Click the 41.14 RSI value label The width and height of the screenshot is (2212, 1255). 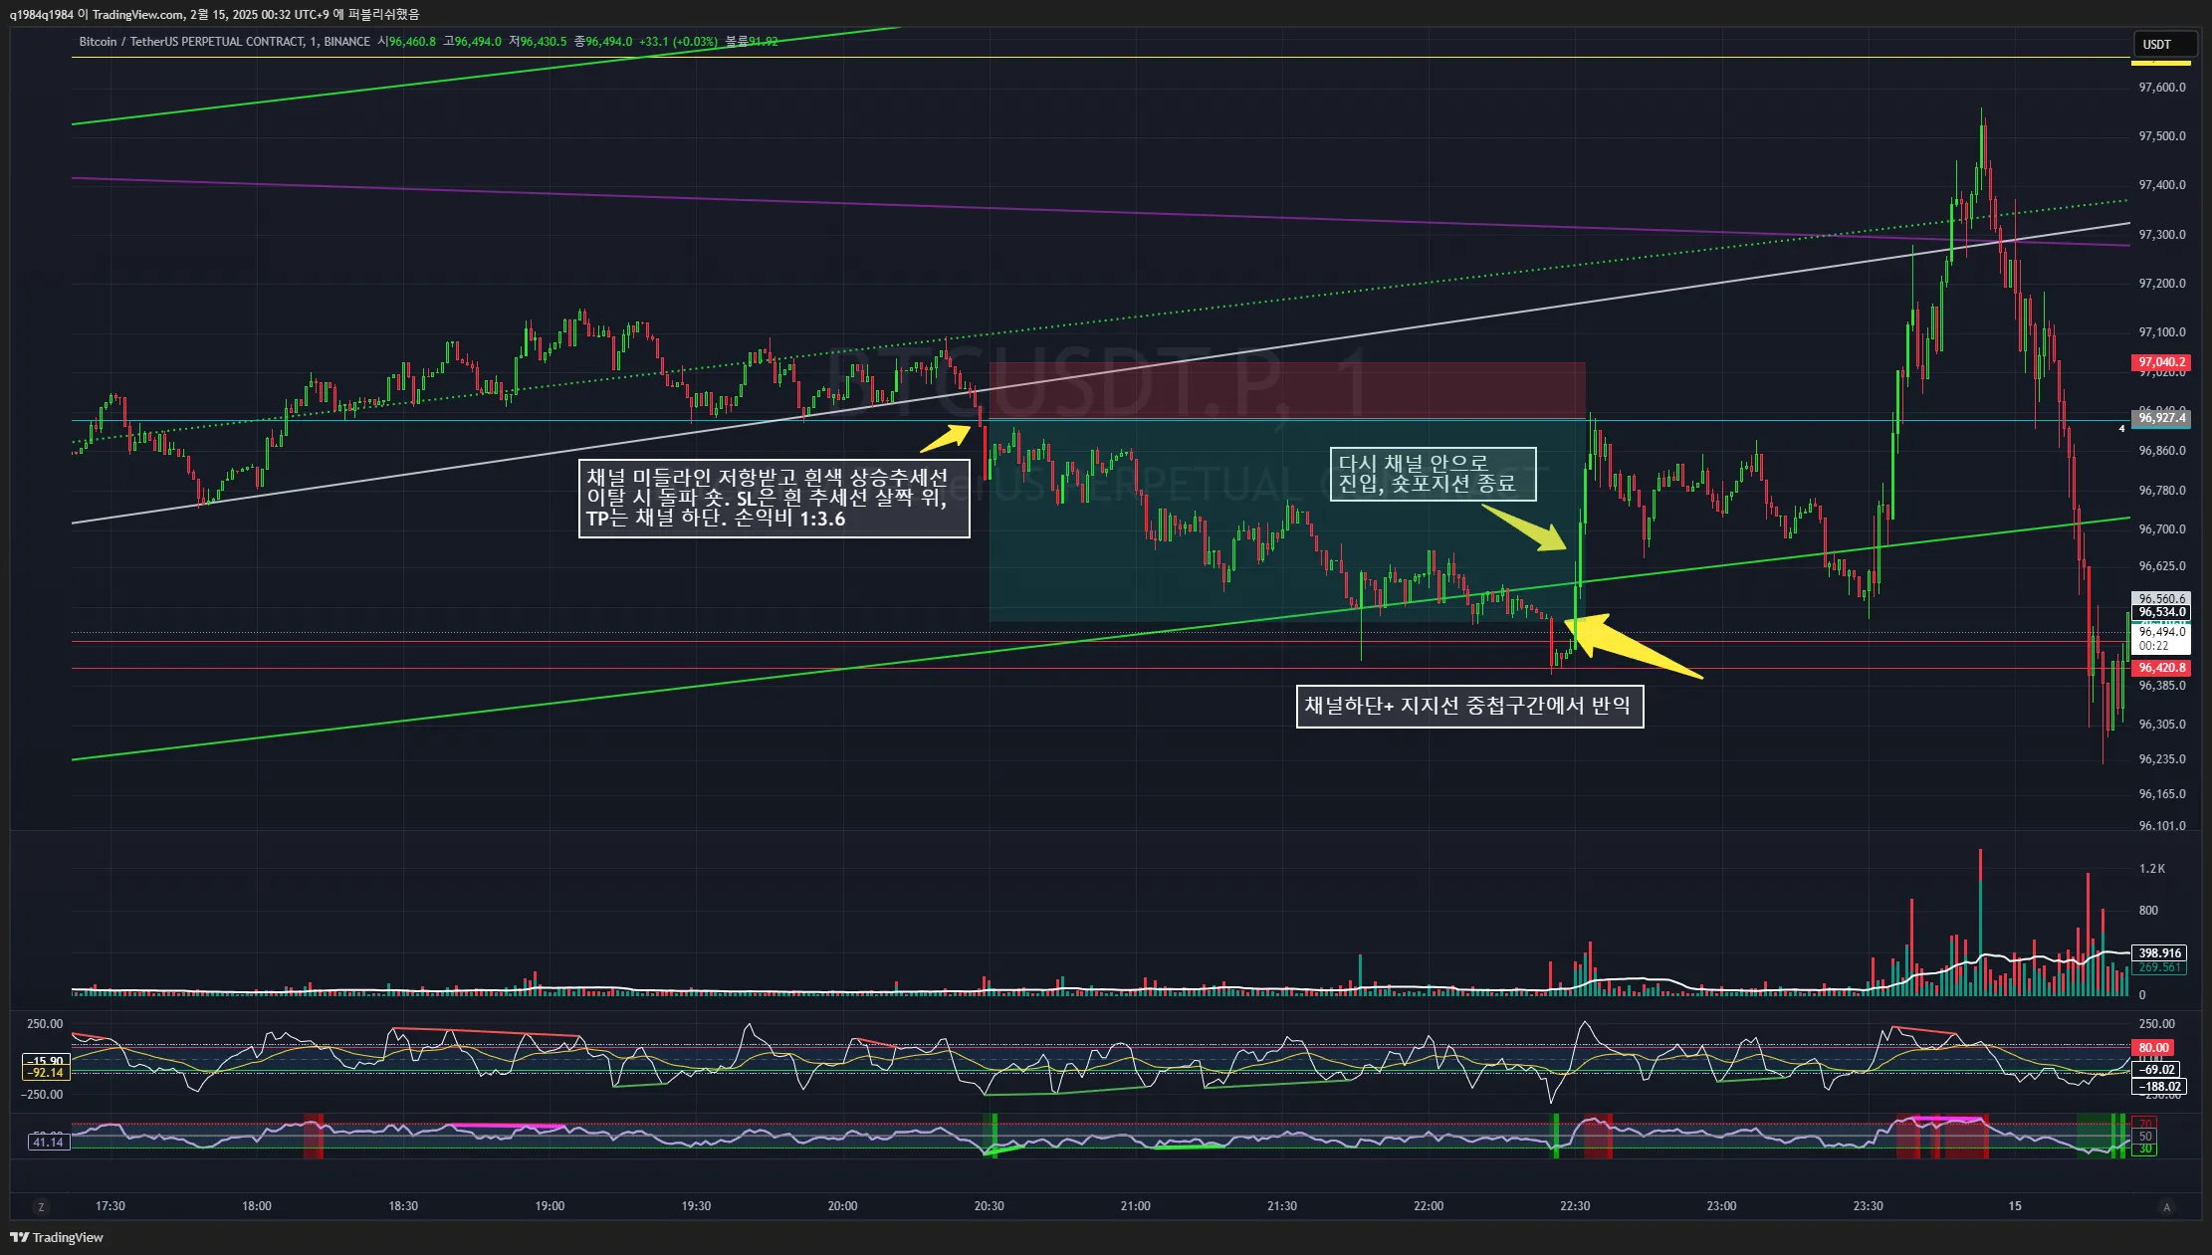[48, 1143]
